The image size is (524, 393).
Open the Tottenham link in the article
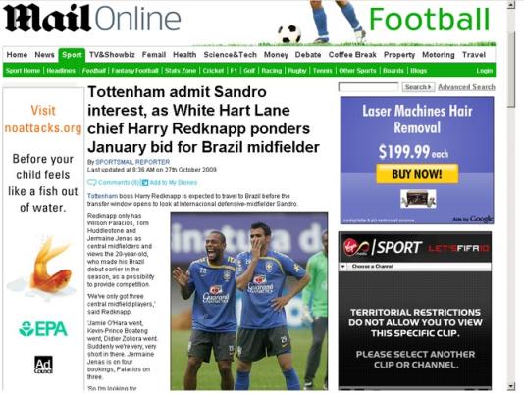click(102, 196)
